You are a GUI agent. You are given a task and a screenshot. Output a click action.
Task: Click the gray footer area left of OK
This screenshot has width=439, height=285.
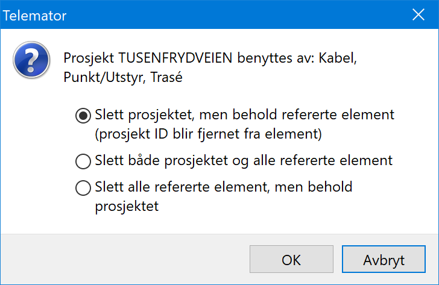(125, 259)
